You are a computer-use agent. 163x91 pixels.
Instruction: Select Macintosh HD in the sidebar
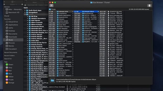(x=12, y=12)
